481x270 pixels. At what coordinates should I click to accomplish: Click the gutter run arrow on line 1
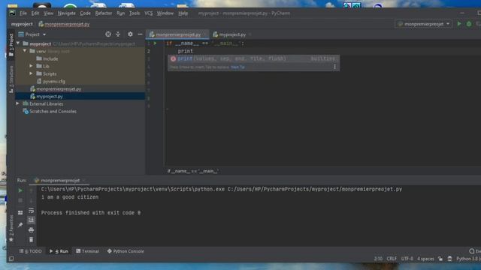pos(156,43)
